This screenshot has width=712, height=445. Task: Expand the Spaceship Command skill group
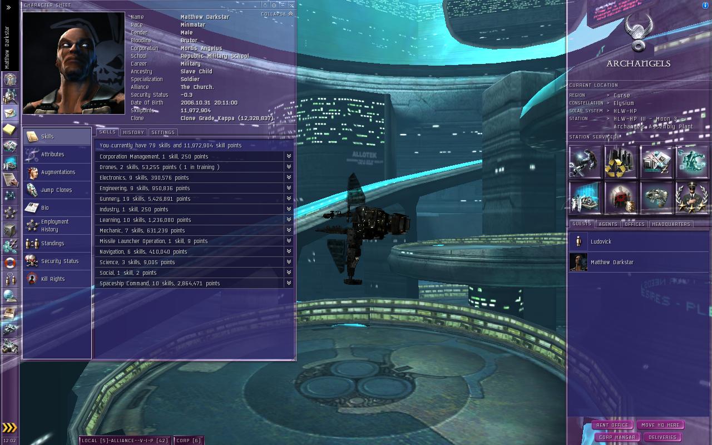[x=289, y=283]
